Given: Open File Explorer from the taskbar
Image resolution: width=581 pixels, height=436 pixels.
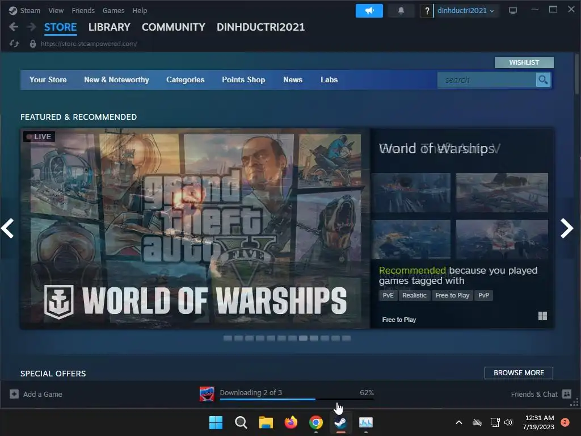Looking at the screenshot, I should tap(266, 422).
